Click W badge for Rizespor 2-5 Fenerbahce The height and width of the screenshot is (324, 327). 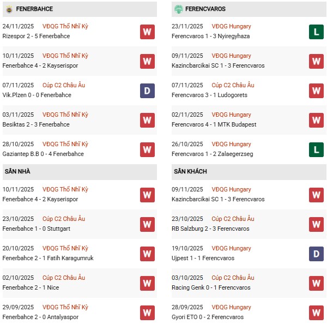pos(147,32)
